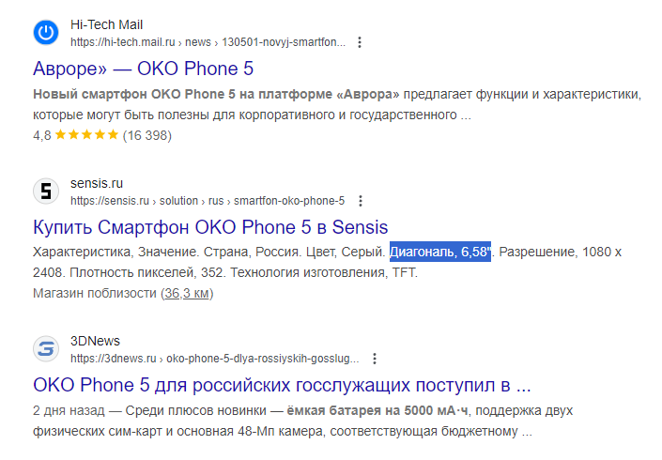This screenshot has height=460, width=662.
Task: Click the 36,3 км store distance link
Action: pyautogui.click(x=187, y=293)
